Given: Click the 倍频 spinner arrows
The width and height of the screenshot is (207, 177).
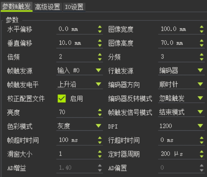Looking at the screenshot, I should click(x=100, y=57).
